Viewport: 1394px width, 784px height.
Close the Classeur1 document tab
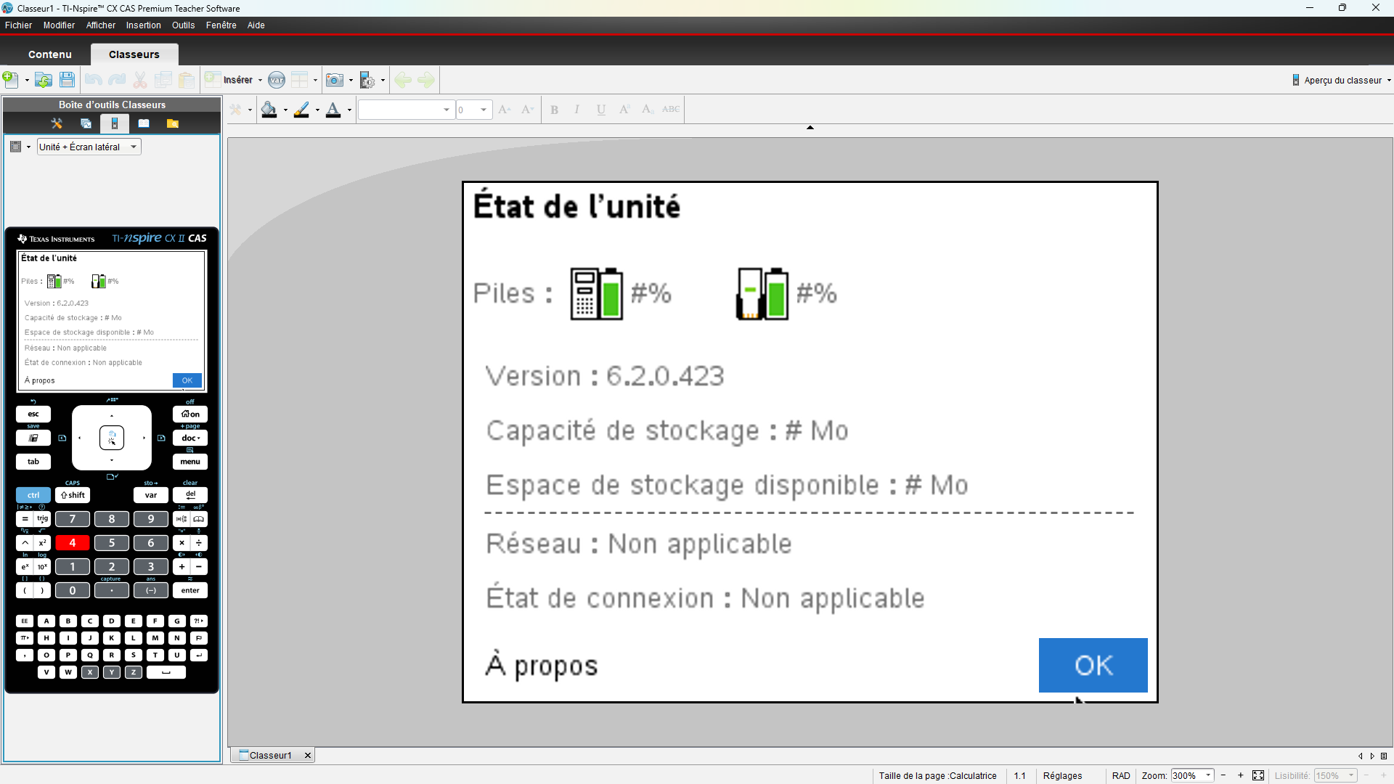tap(308, 755)
